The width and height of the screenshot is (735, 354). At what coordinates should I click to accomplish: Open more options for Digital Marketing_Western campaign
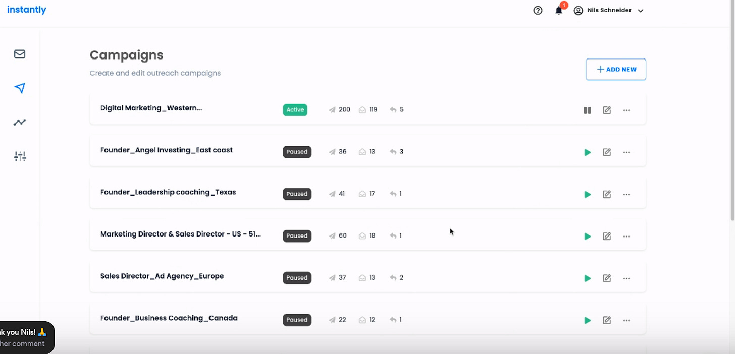626,110
